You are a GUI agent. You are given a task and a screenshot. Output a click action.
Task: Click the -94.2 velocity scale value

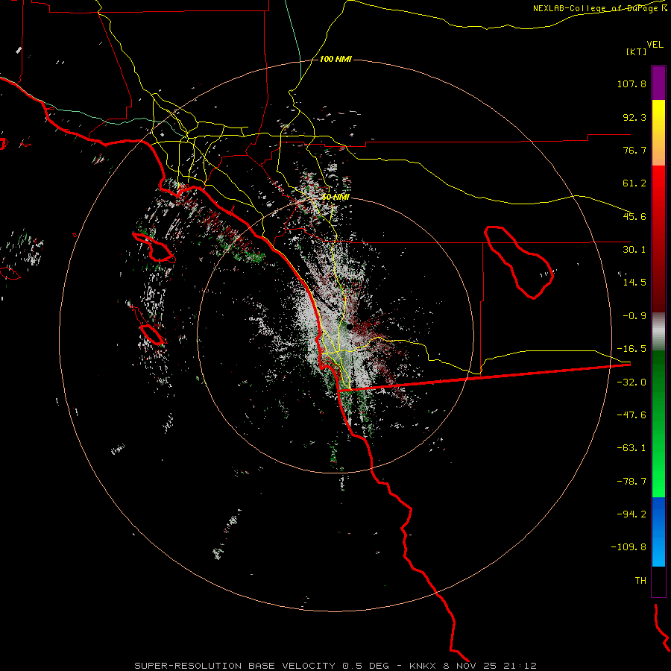631,514
